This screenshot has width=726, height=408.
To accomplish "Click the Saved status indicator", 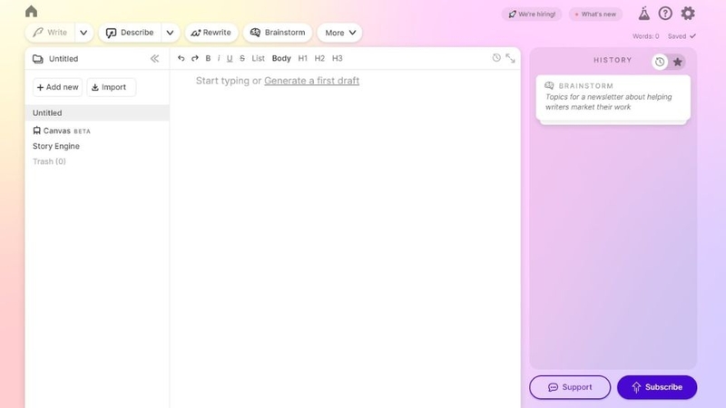I will [x=682, y=36].
